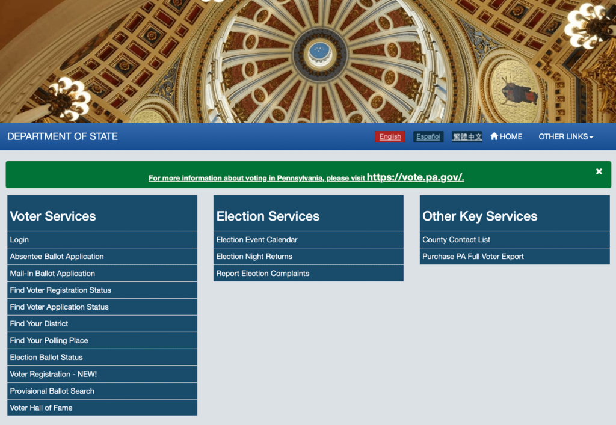Go to Mail-In Ballot Application
Screen dimensions: 616x425
[52, 274]
